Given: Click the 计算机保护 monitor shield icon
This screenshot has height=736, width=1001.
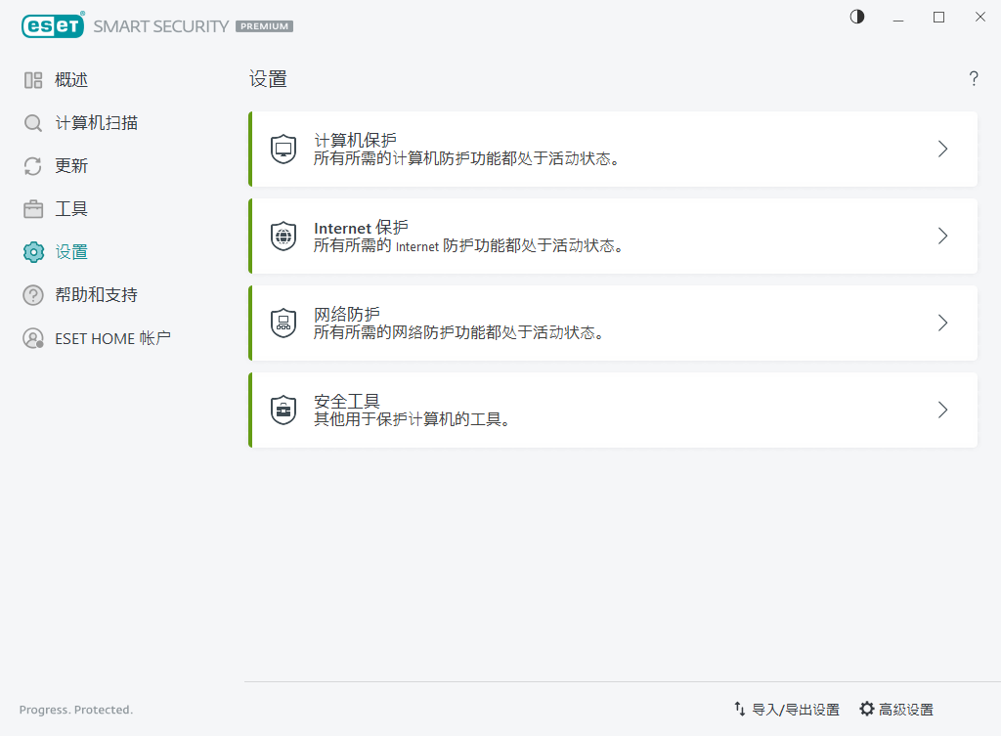Looking at the screenshot, I should click(283, 149).
